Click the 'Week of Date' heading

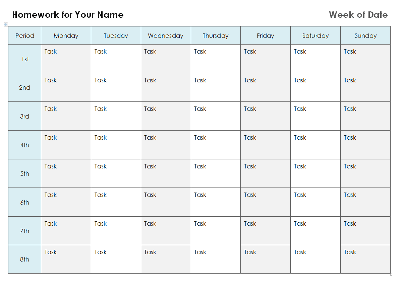(x=358, y=15)
